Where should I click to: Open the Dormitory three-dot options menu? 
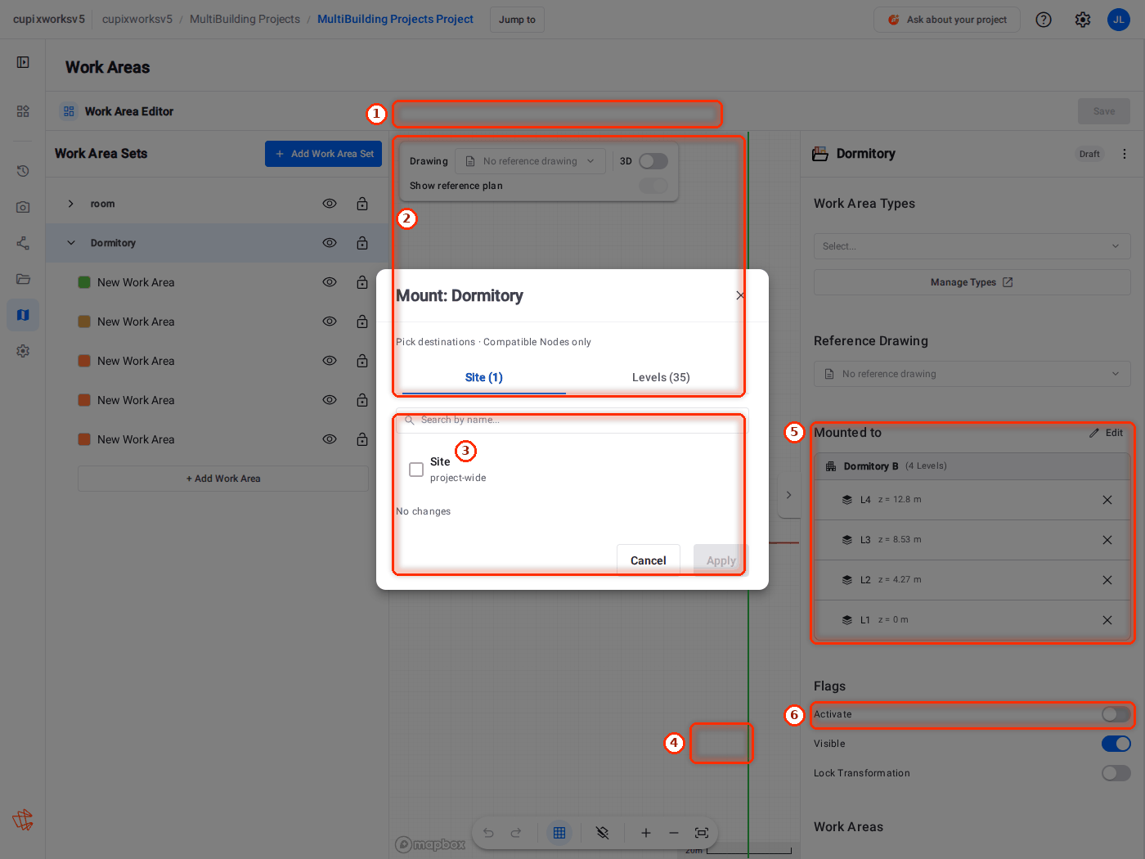(1125, 154)
